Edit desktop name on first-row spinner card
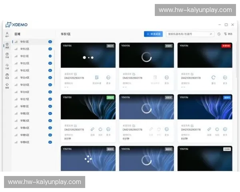Viewport: 240px width, 192px height. (x=134, y=74)
